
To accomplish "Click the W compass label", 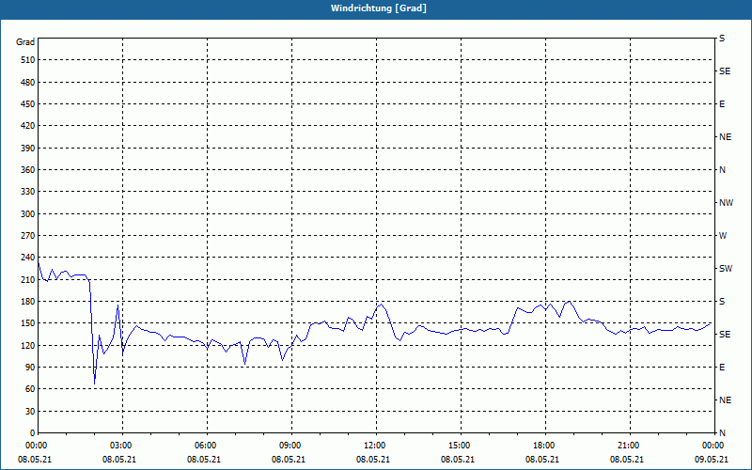I will [x=723, y=236].
